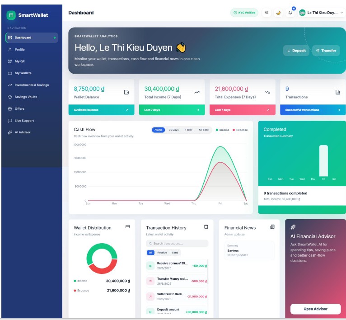
Task: Click the card icon in Wallet Distribution
Action: pyautogui.click(x=127, y=226)
